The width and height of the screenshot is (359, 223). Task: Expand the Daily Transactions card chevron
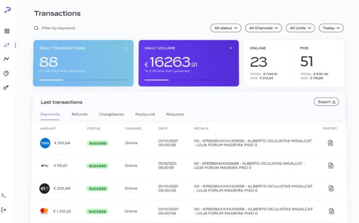pos(126,48)
